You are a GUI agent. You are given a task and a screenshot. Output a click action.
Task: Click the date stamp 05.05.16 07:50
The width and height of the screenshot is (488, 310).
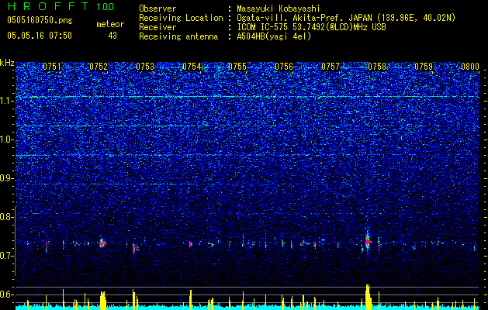40,36
